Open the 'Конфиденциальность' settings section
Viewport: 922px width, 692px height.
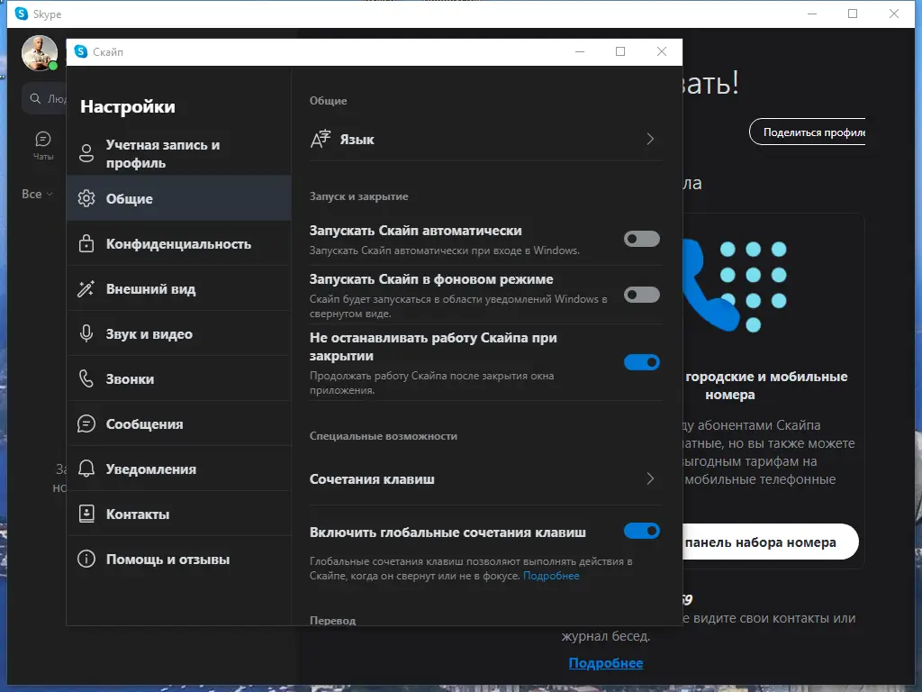179,243
